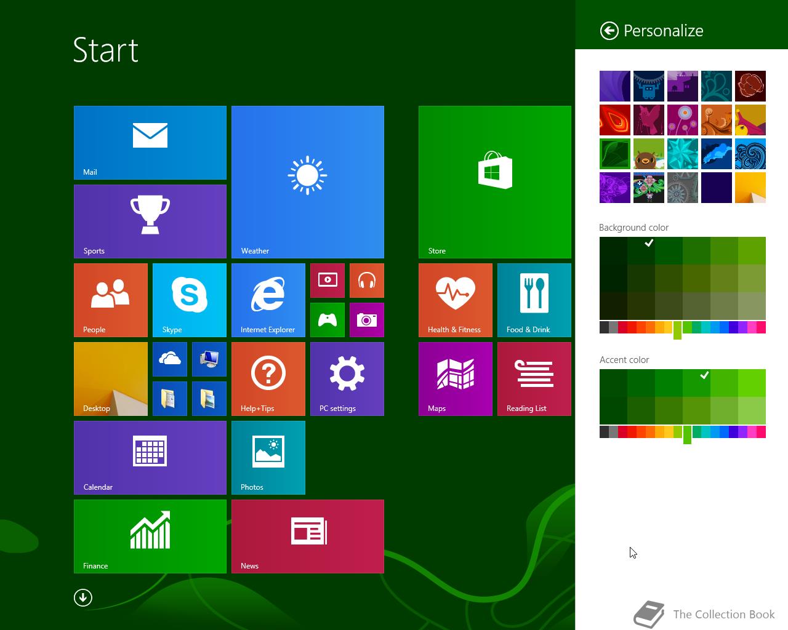Open the small Video tile
Viewport: 788px width, 630px height.
click(328, 281)
